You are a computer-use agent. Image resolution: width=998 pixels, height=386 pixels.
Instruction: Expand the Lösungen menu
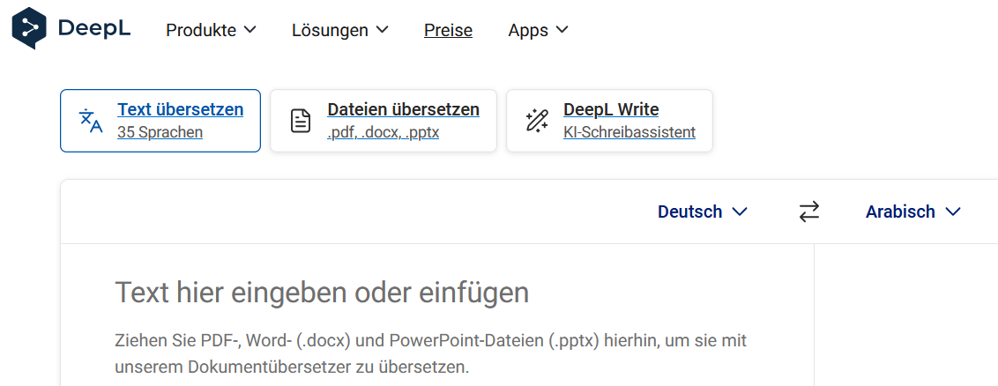coord(340,30)
